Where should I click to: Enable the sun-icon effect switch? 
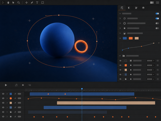(x=157, y=28)
